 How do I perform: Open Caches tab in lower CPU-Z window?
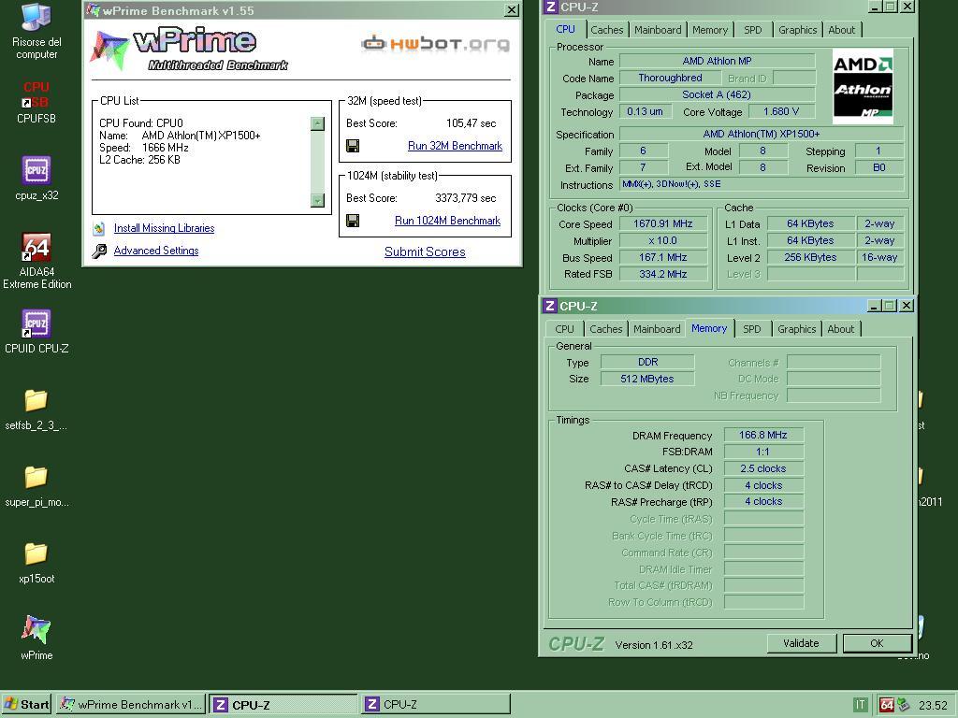(x=605, y=329)
